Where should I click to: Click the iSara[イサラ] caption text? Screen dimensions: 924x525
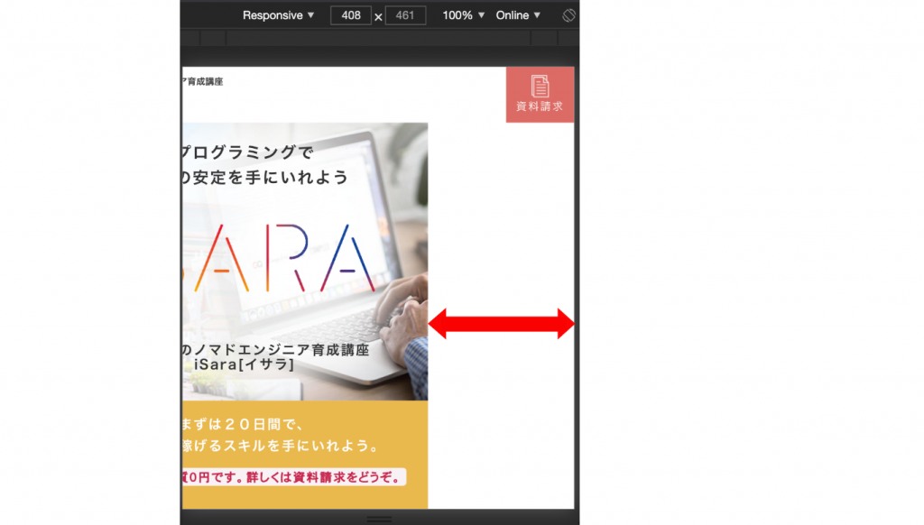(244, 364)
